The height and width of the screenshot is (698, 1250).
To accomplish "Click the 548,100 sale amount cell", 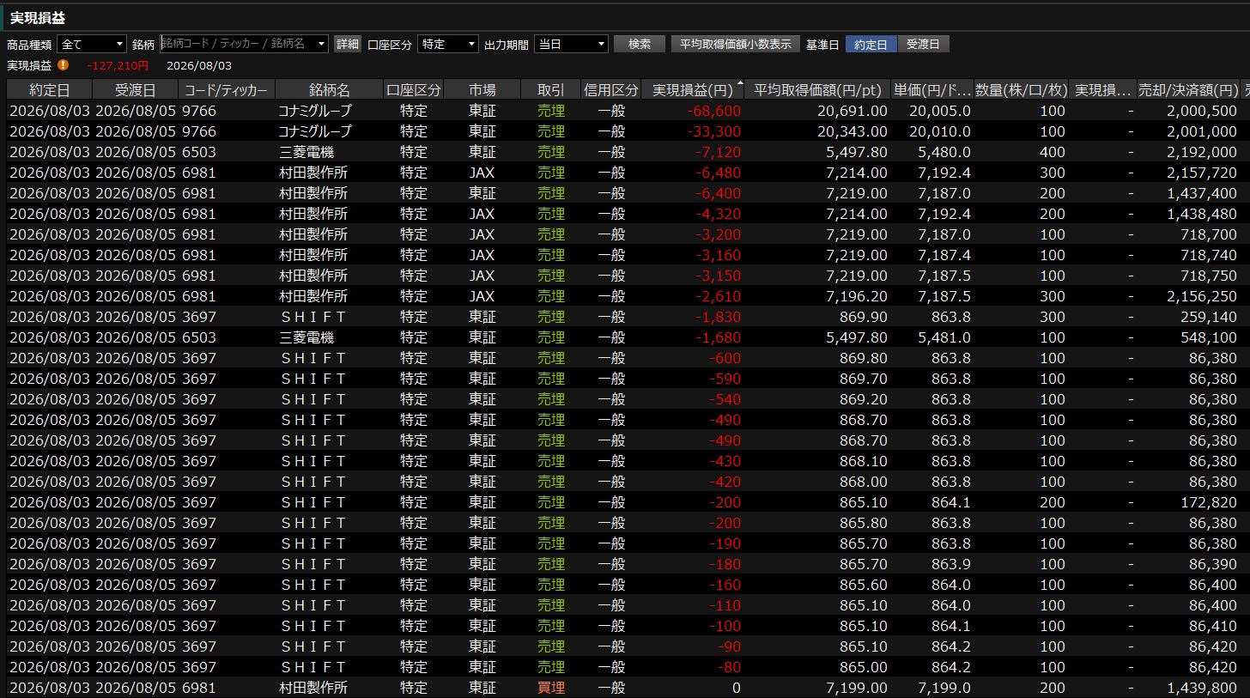I will pos(1207,337).
